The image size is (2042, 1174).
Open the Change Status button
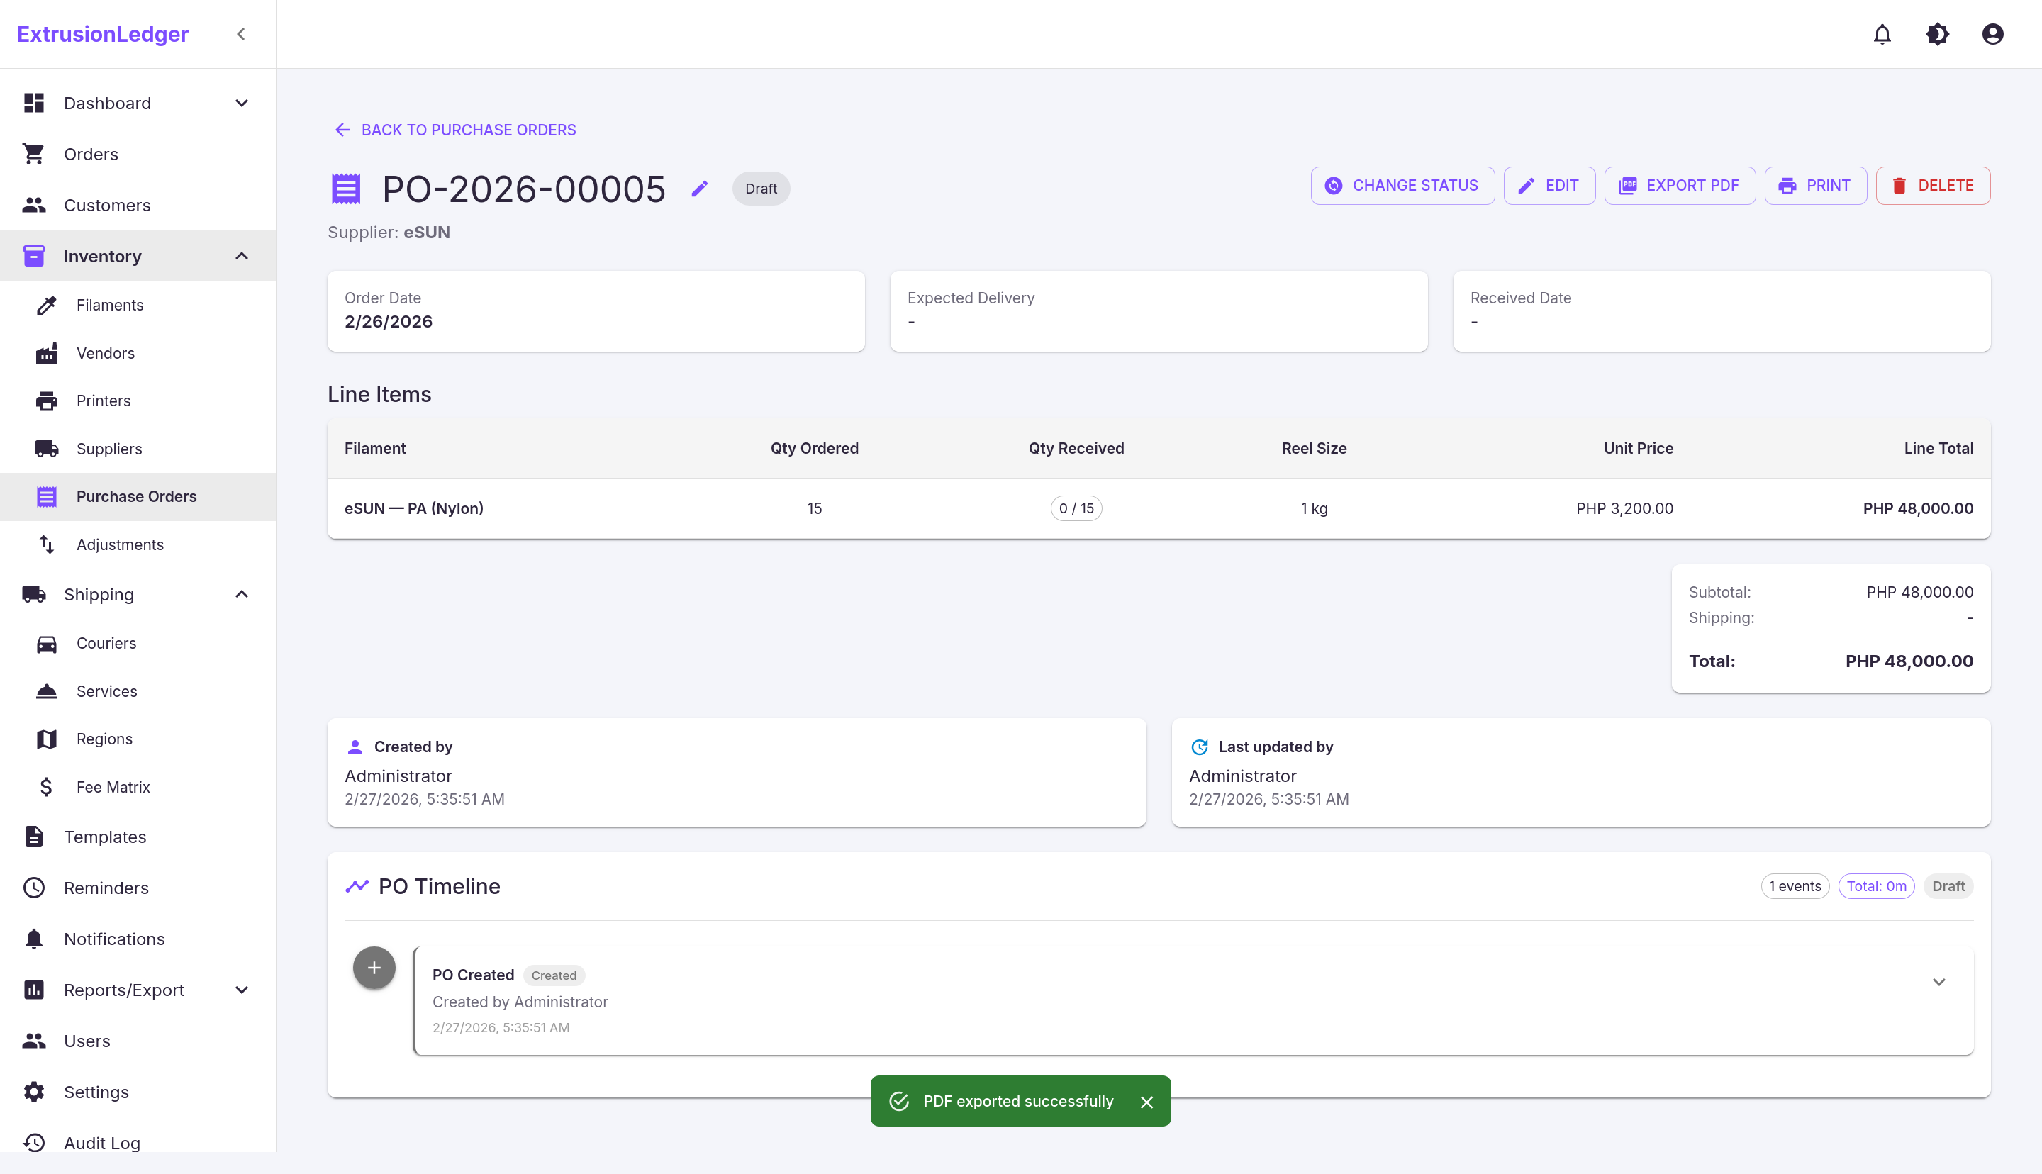pyautogui.click(x=1402, y=186)
